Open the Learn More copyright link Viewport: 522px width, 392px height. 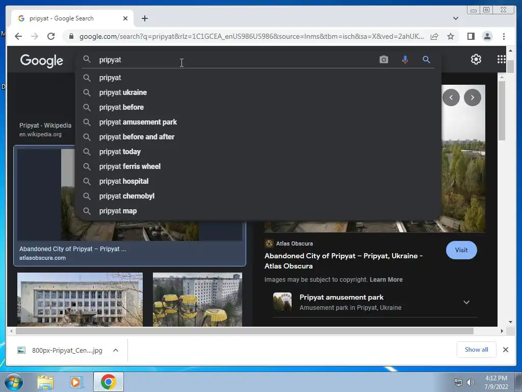click(386, 280)
